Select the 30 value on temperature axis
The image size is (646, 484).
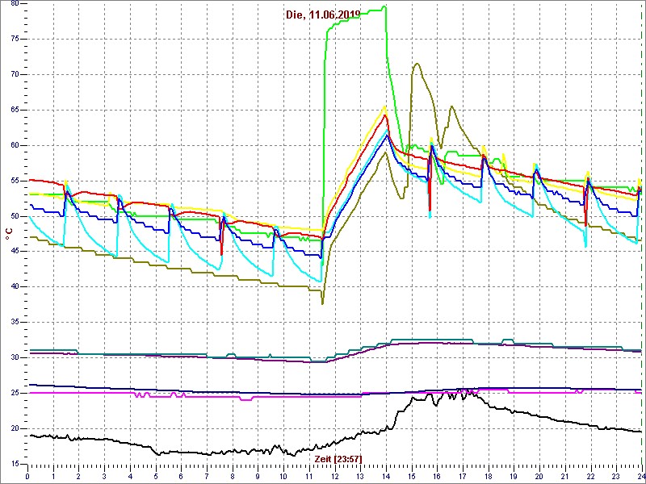click(x=14, y=357)
